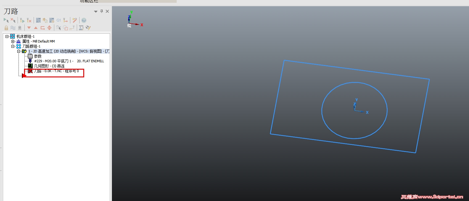Expand the 属性 - Mill Default MM node
The width and height of the screenshot is (469, 201).
[x=13, y=41]
